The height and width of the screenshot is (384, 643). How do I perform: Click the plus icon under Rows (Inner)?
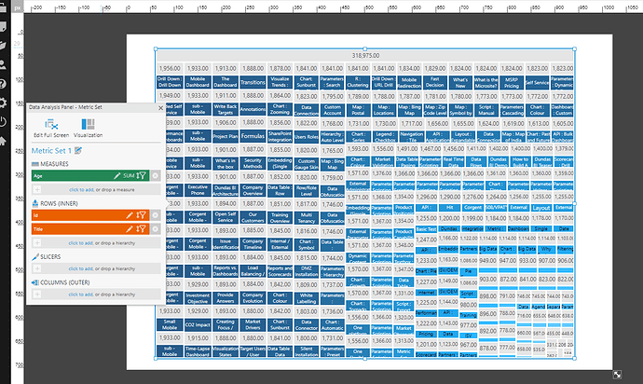[37, 243]
